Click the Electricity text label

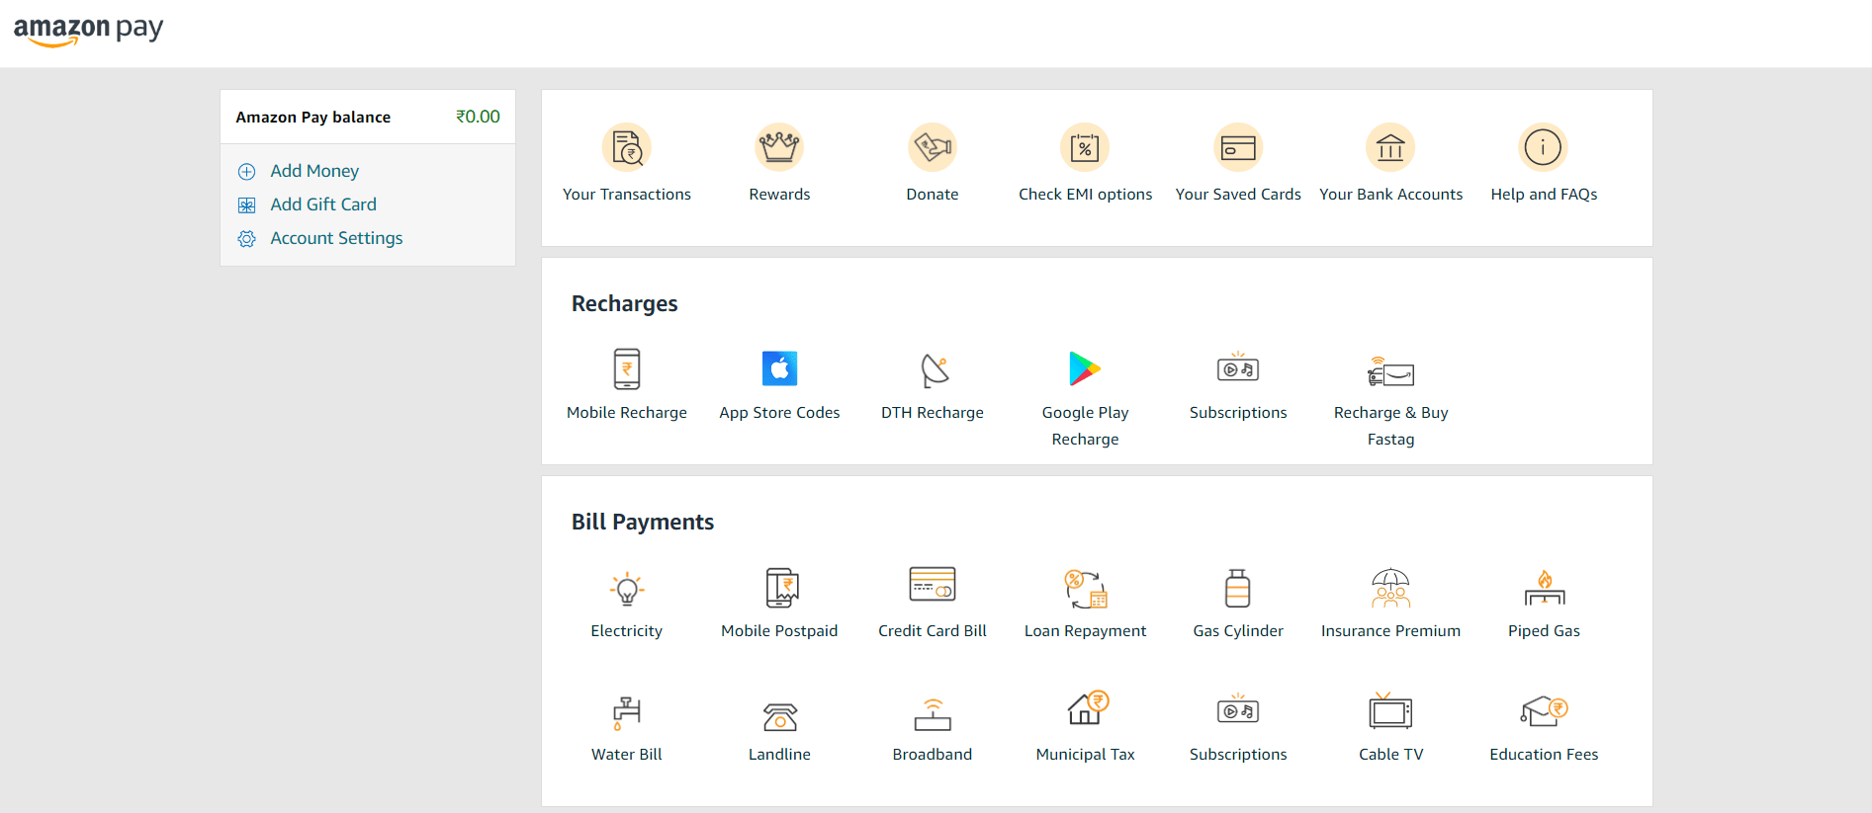[627, 631]
